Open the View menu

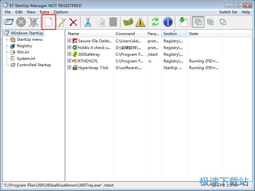[31, 12]
